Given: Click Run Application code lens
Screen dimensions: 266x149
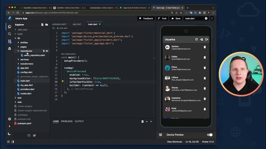Looking at the screenshot, I should (x=69, y=54).
